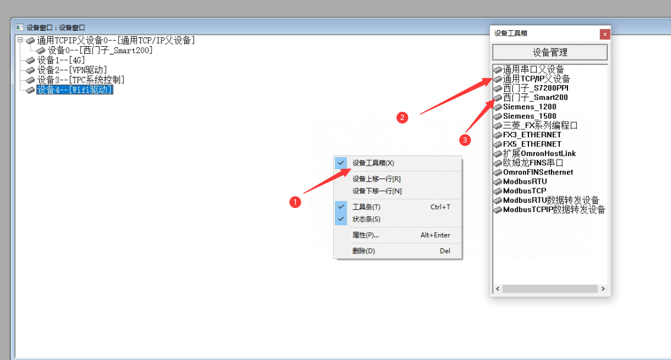Select 西门子_Smart200 text in toolbox list

coord(535,98)
